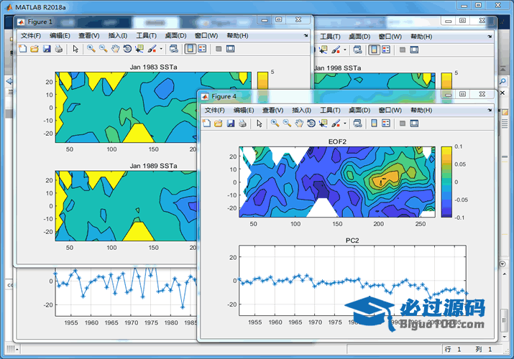Viewport: 514px width, 359px height.
Task: Click Show Plot Tools icon in Figure 4
Action: click(x=414, y=123)
